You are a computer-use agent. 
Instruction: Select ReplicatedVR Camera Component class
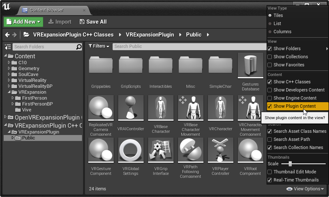click(x=101, y=108)
